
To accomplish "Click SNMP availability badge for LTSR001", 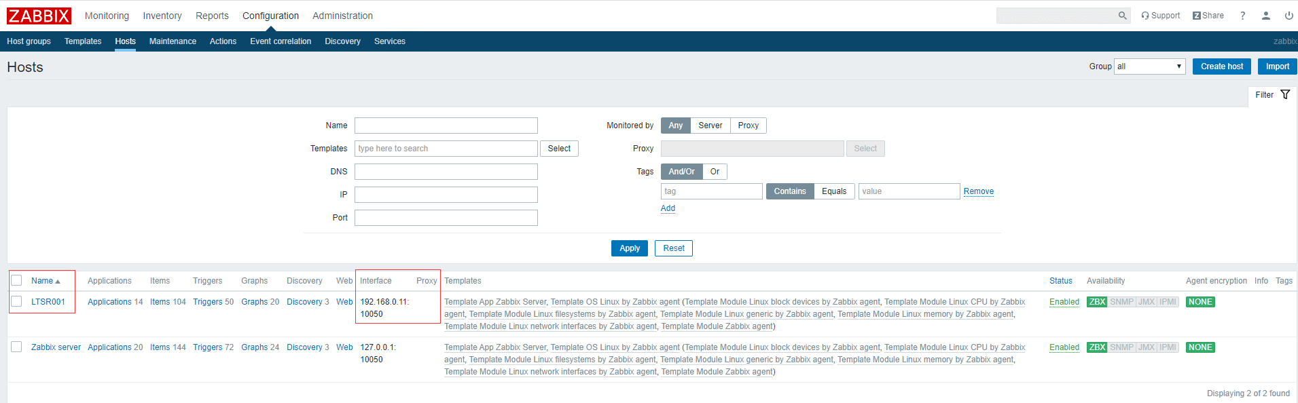I will click(x=1121, y=302).
